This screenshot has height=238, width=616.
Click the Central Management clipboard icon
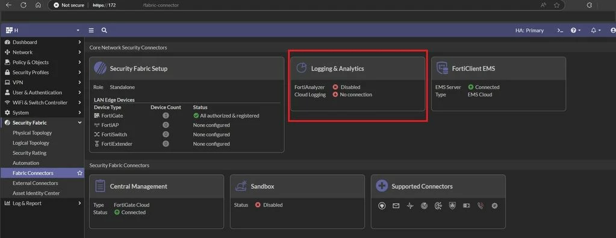pyautogui.click(x=100, y=186)
